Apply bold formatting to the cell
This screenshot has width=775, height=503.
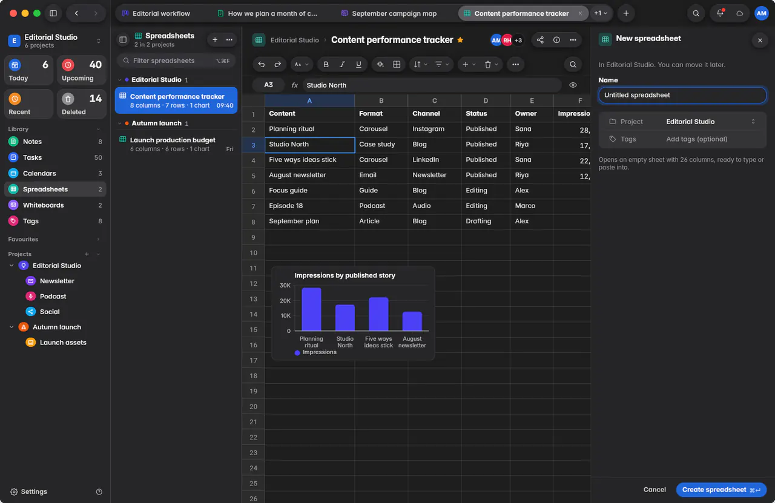(x=326, y=64)
